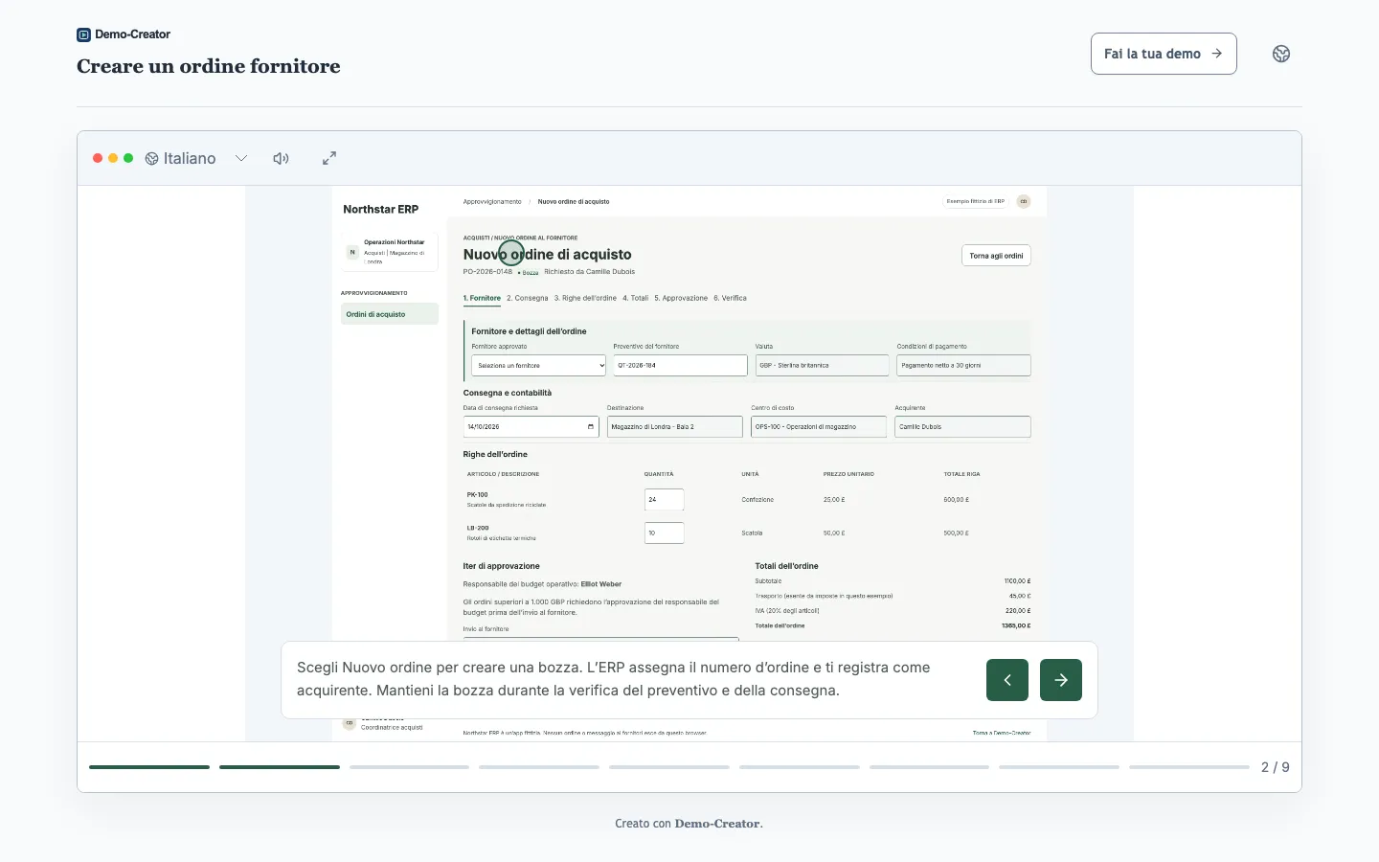The image size is (1379, 862).
Task: Click the PK-100 quantity field
Action: pos(665,499)
